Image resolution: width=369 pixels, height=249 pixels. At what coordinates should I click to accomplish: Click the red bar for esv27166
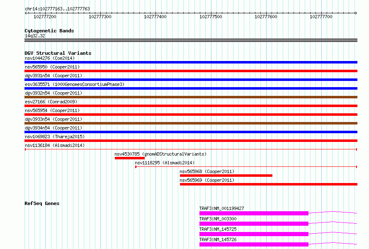tap(191, 106)
